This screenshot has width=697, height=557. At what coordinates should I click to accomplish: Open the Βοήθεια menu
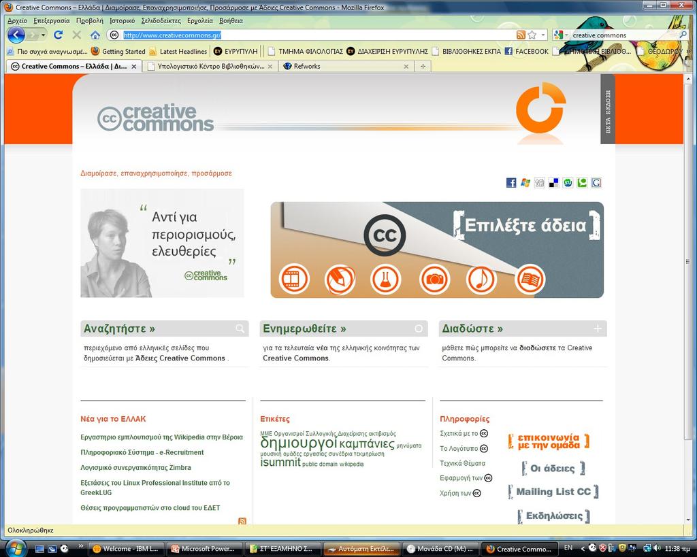[x=231, y=20]
